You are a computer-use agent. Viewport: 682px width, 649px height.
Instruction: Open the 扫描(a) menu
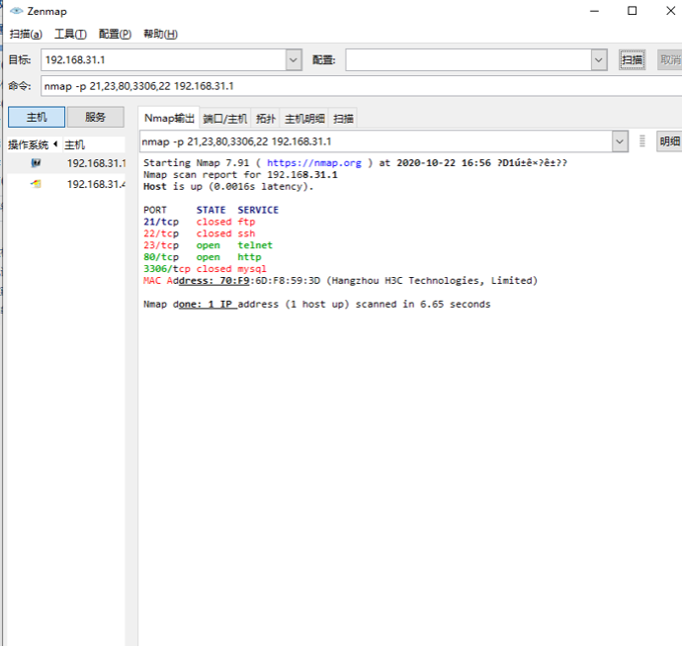(x=26, y=34)
